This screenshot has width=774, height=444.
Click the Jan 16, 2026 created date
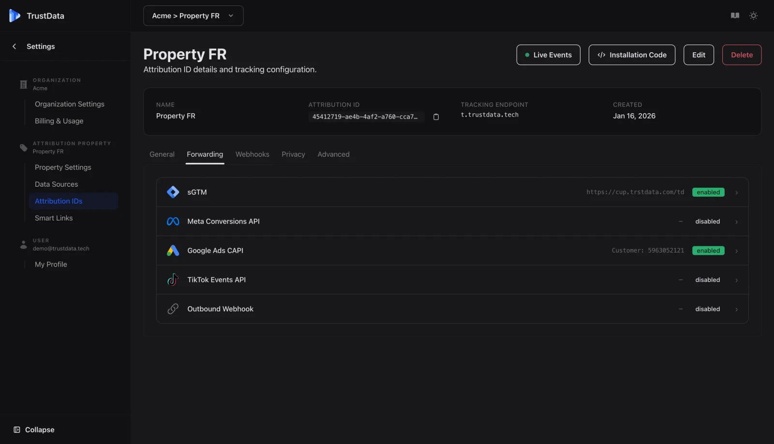[x=634, y=116]
